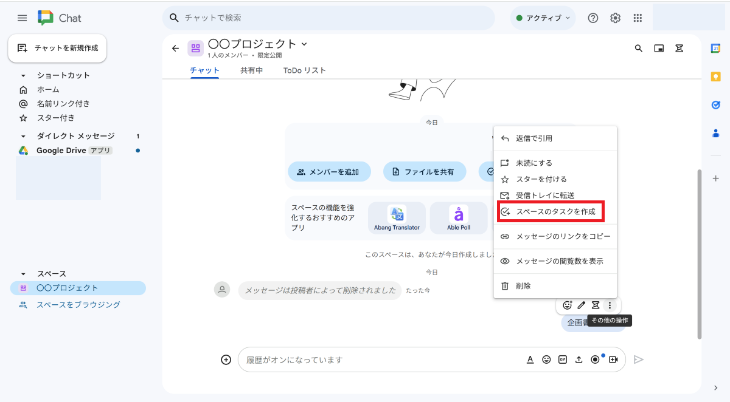730x402 pixels.
Task: Switch to the ToDo リスト tab
Action: click(304, 70)
